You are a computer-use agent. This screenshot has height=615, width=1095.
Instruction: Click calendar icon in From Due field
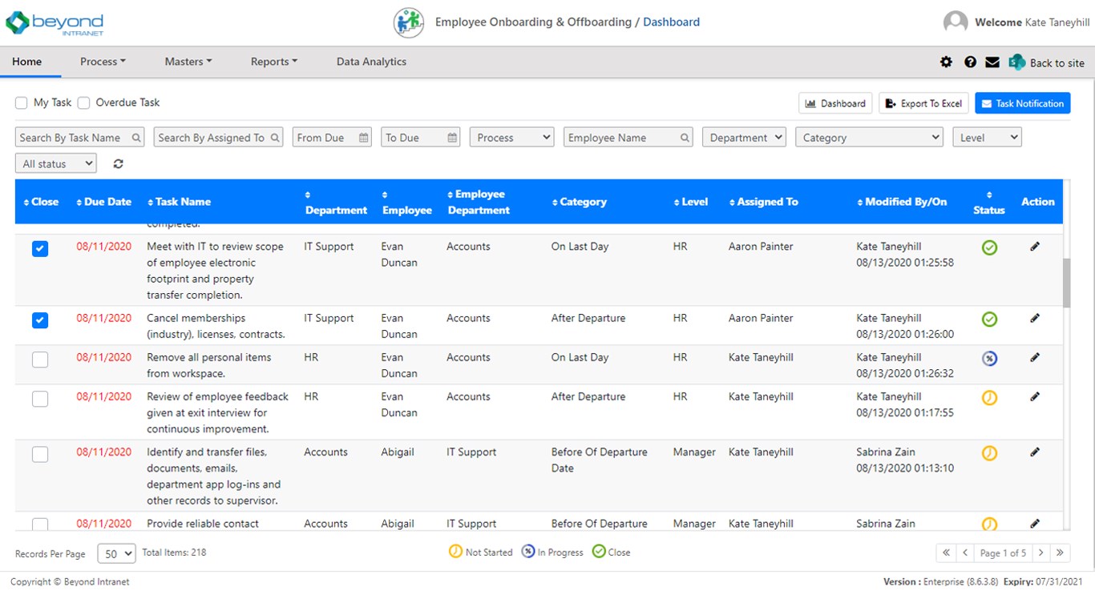click(364, 138)
